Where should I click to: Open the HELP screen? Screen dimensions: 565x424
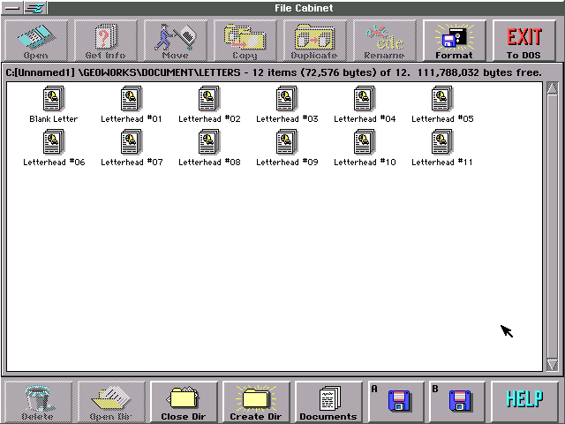pos(524,402)
